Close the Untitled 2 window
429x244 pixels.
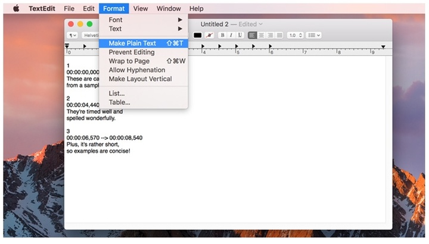[71, 24]
